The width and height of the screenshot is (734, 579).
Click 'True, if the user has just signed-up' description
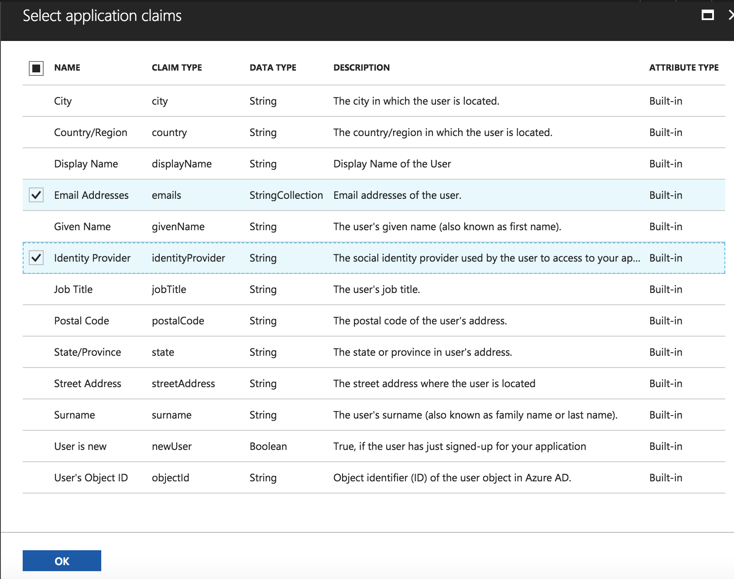point(460,446)
